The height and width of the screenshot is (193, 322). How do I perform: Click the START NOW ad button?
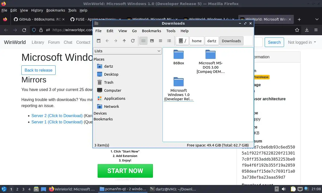[125, 171]
